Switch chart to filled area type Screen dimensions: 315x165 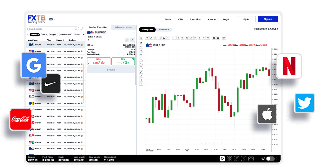coord(164,38)
